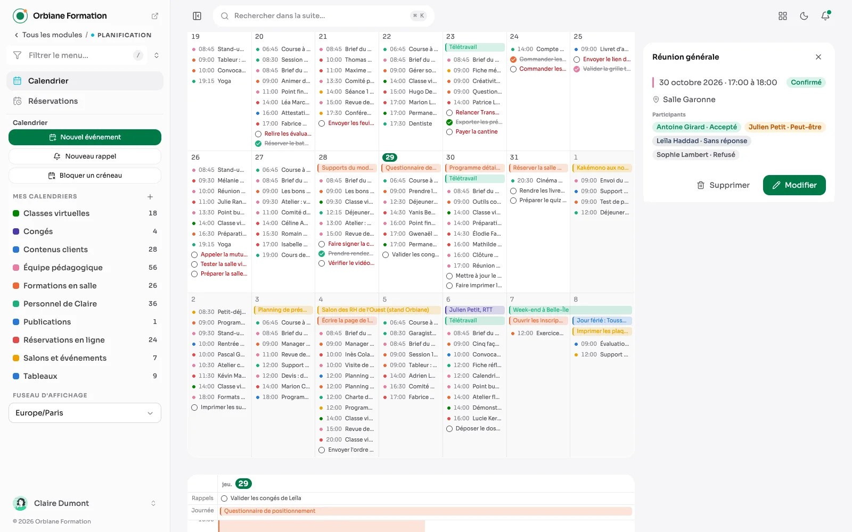852x532 pixels.
Task: Close the Réunion générale panel
Action: [x=818, y=57]
